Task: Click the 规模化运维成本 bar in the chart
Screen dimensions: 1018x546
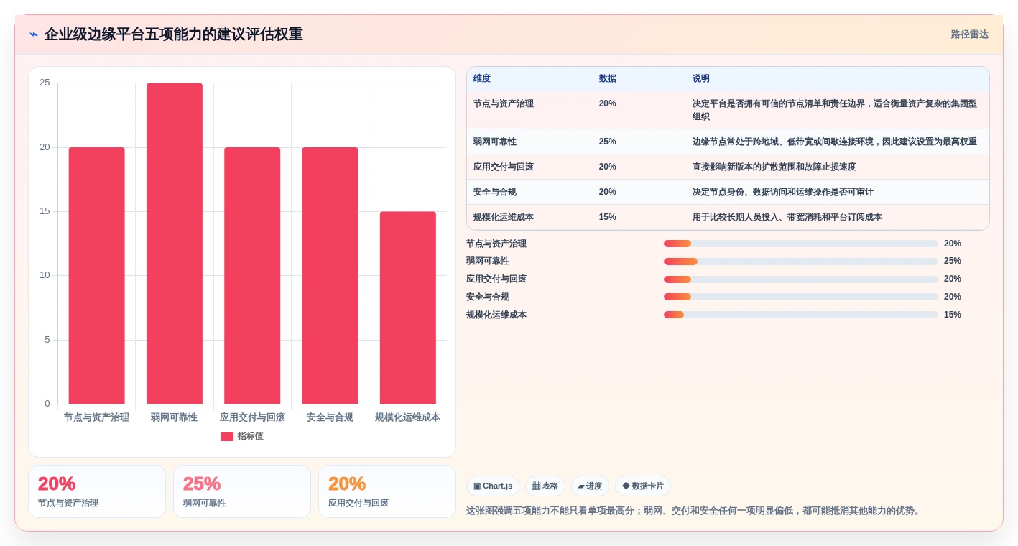Action: click(408, 307)
